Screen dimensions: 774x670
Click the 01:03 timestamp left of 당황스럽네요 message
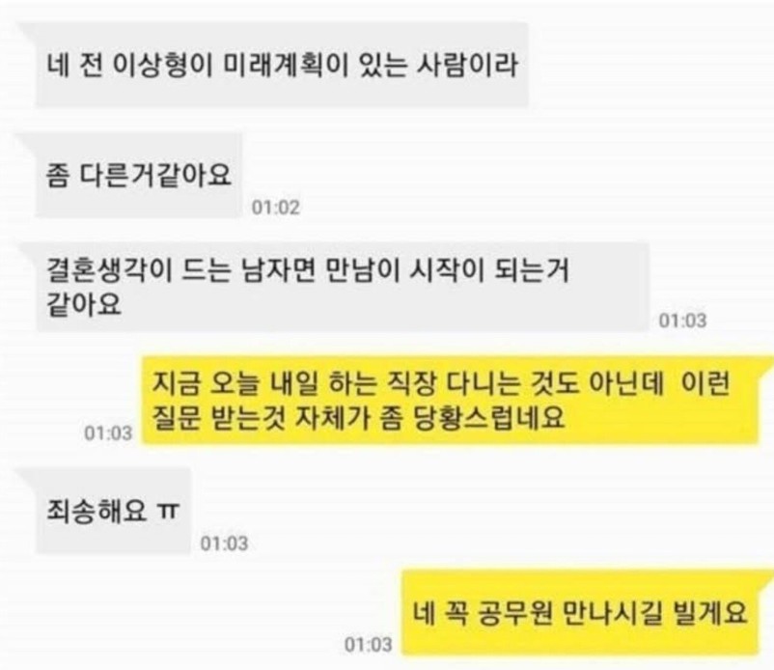click(108, 433)
